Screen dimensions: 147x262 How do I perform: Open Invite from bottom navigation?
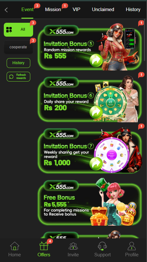coord(73,249)
